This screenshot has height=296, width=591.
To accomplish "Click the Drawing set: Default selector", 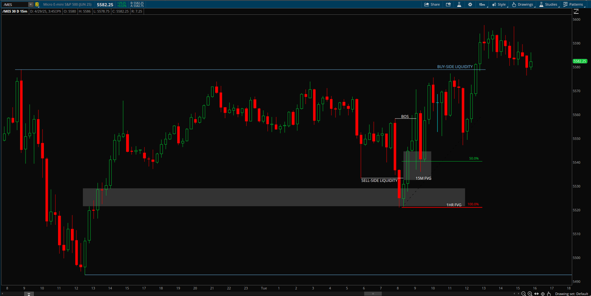I will pos(571,294).
